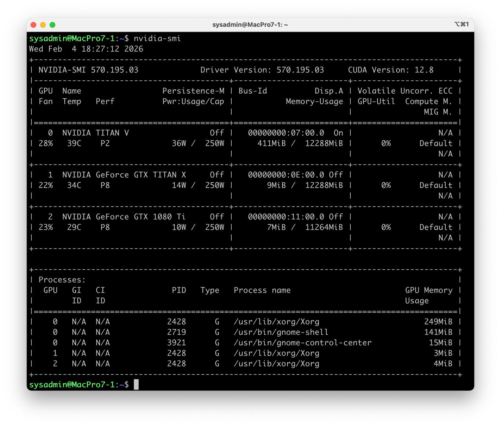Maximize the terminal using the green button

[x=52, y=25]
